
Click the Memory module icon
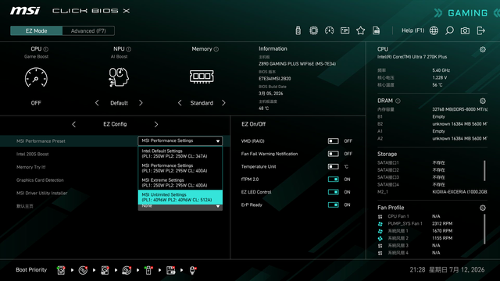click(202, 76)
